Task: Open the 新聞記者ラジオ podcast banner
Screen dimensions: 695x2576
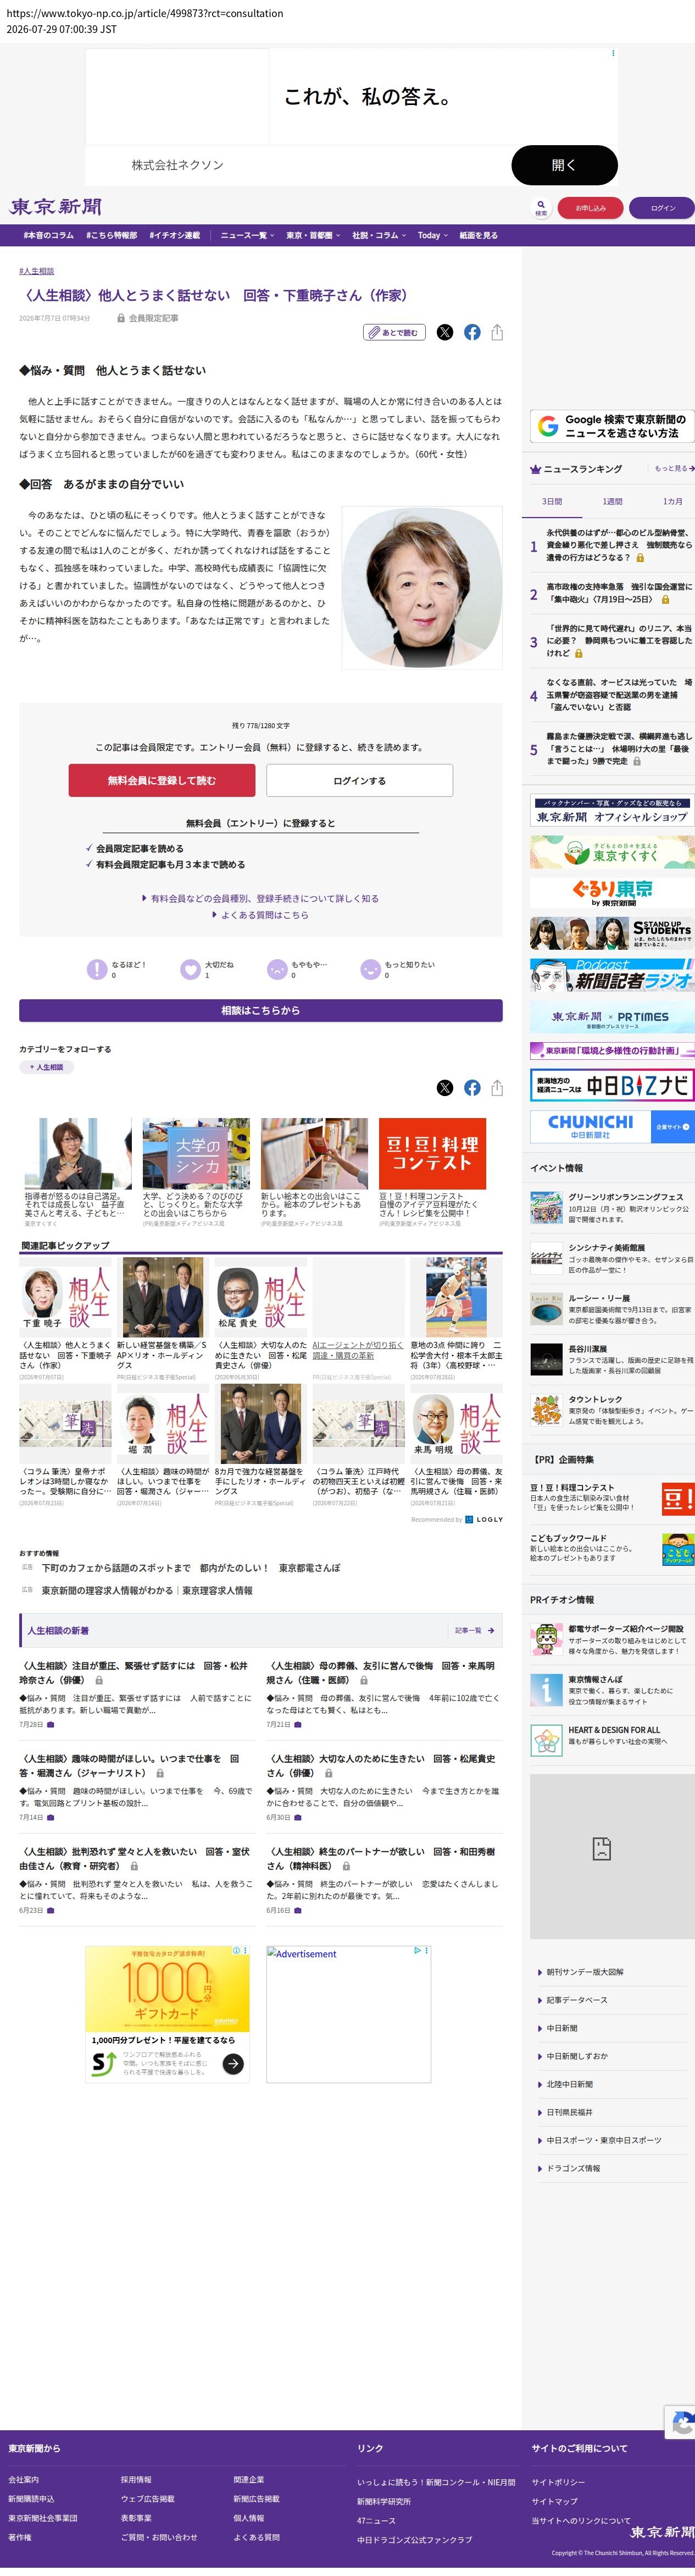Action: point(612,975)
